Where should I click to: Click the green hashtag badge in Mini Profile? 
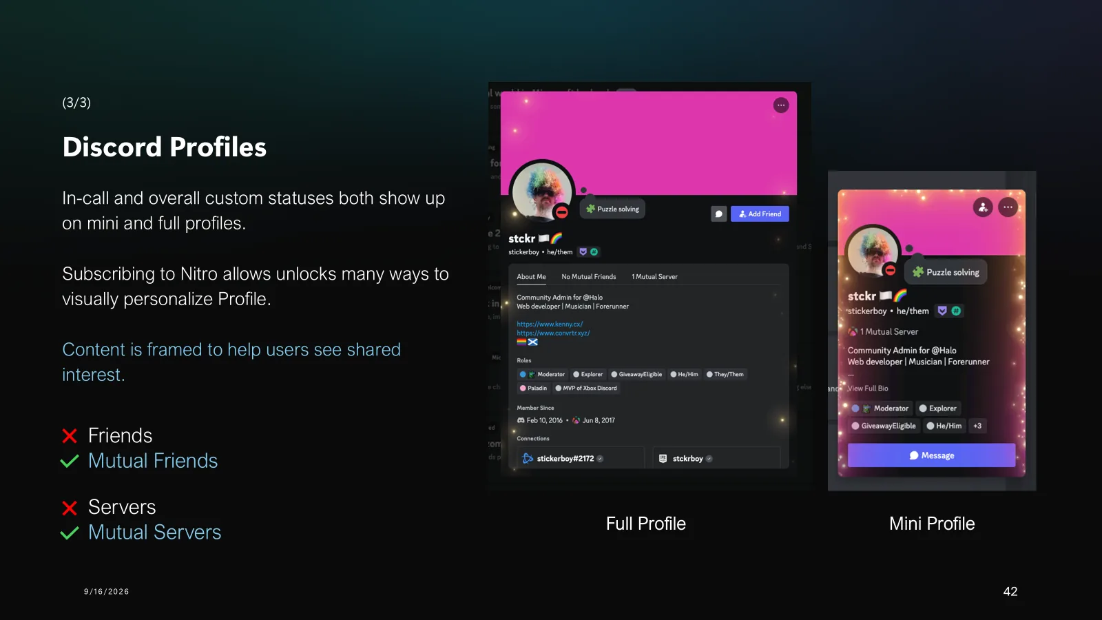956,311
